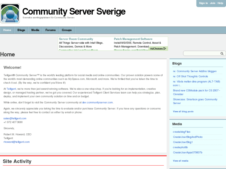The width and height of the screenshot is (226, 169).
Task: Open the CreateUserBlog1 media item
Action: [x=183, y=142]
